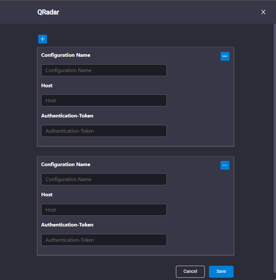The height and width of the screenshot is (280, 276).
Task: Focus the first Configuration Name field
Action: 104,70
